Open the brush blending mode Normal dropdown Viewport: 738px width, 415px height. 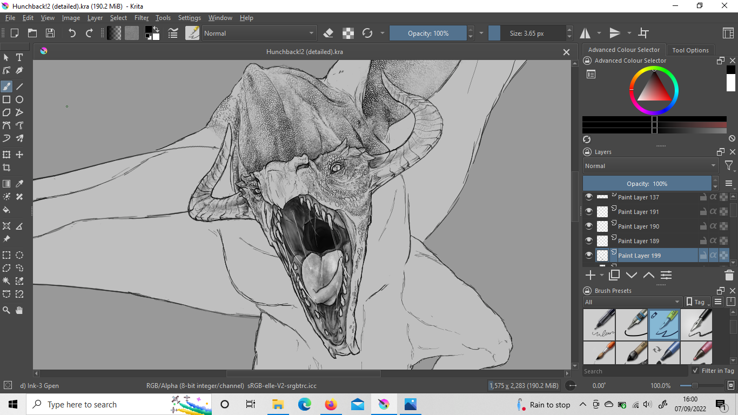(259, 34)
